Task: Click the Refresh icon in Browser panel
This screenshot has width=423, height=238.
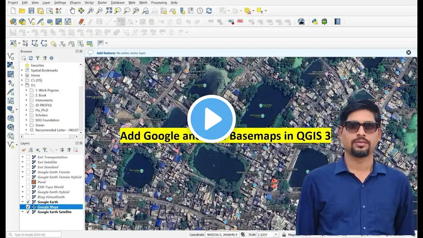Action: coord(31,58)
